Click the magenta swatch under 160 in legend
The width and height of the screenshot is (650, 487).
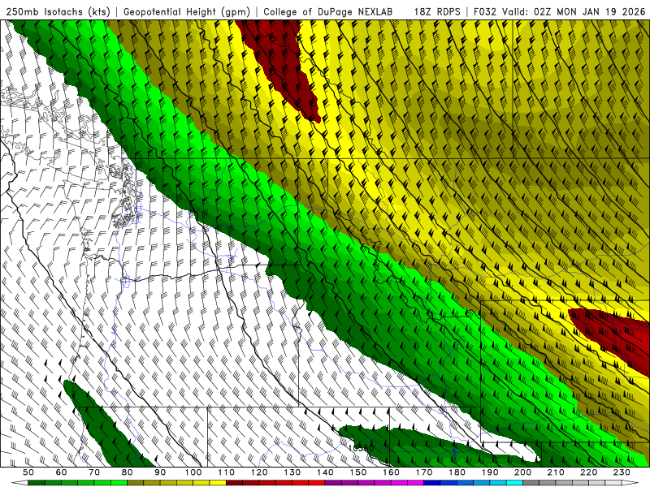383,482
